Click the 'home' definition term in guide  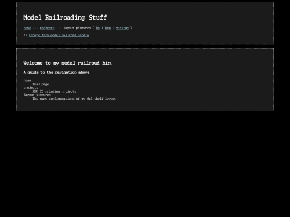(27, 80)
